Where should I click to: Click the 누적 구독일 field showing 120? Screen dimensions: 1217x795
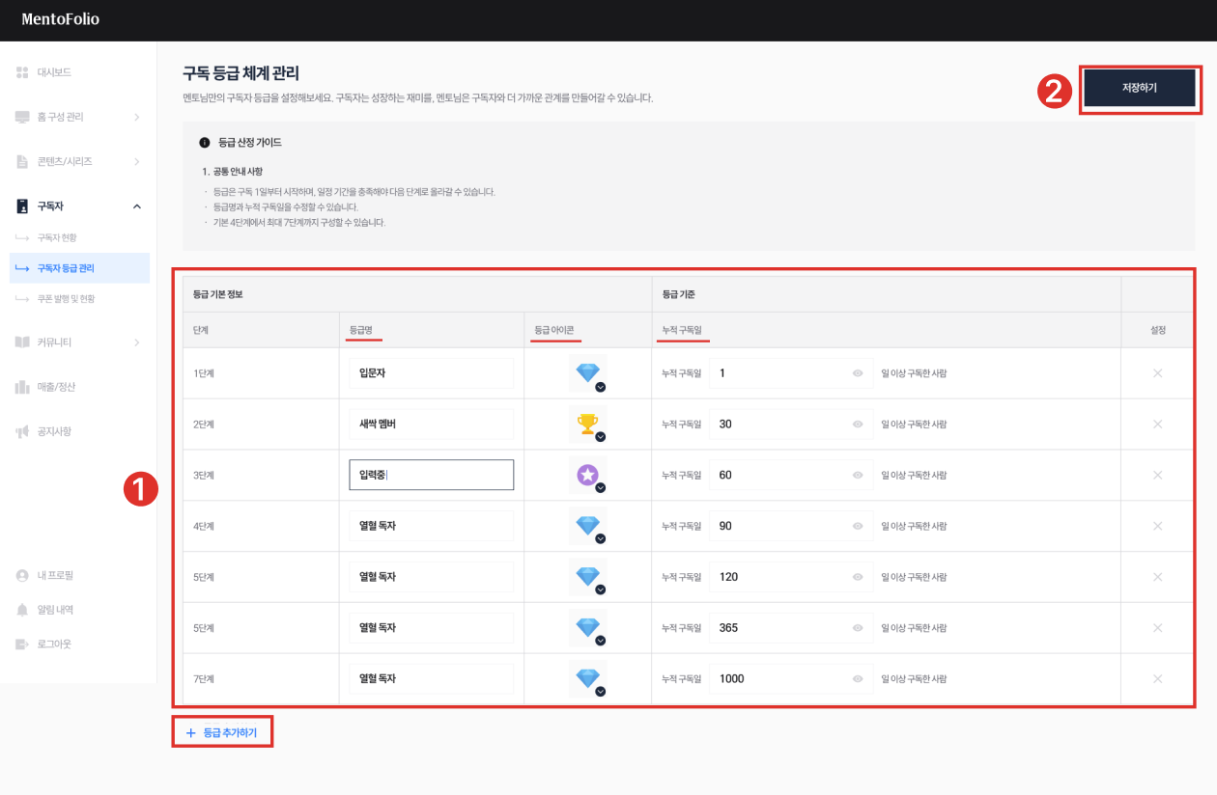pos(791,577)
